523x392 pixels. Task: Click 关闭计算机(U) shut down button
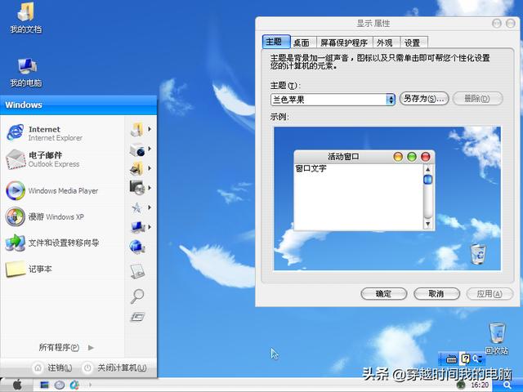(114, 367)
